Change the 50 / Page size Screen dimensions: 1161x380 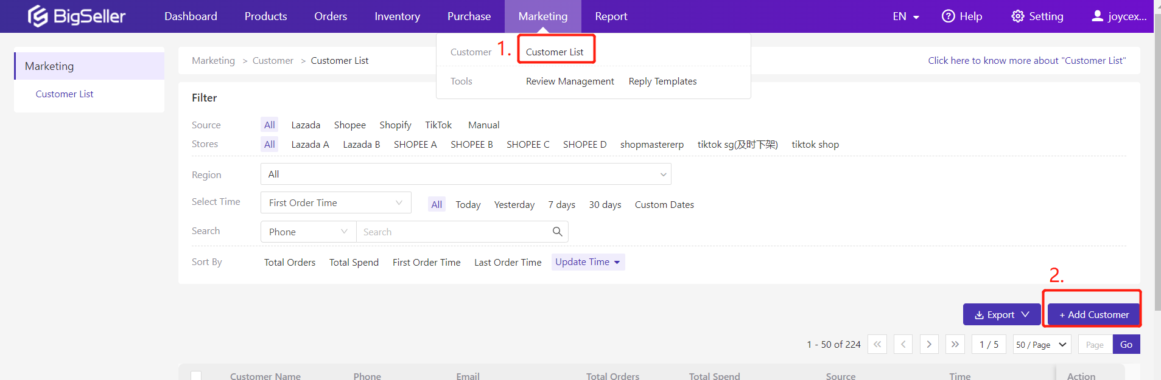pos(1042,345)
